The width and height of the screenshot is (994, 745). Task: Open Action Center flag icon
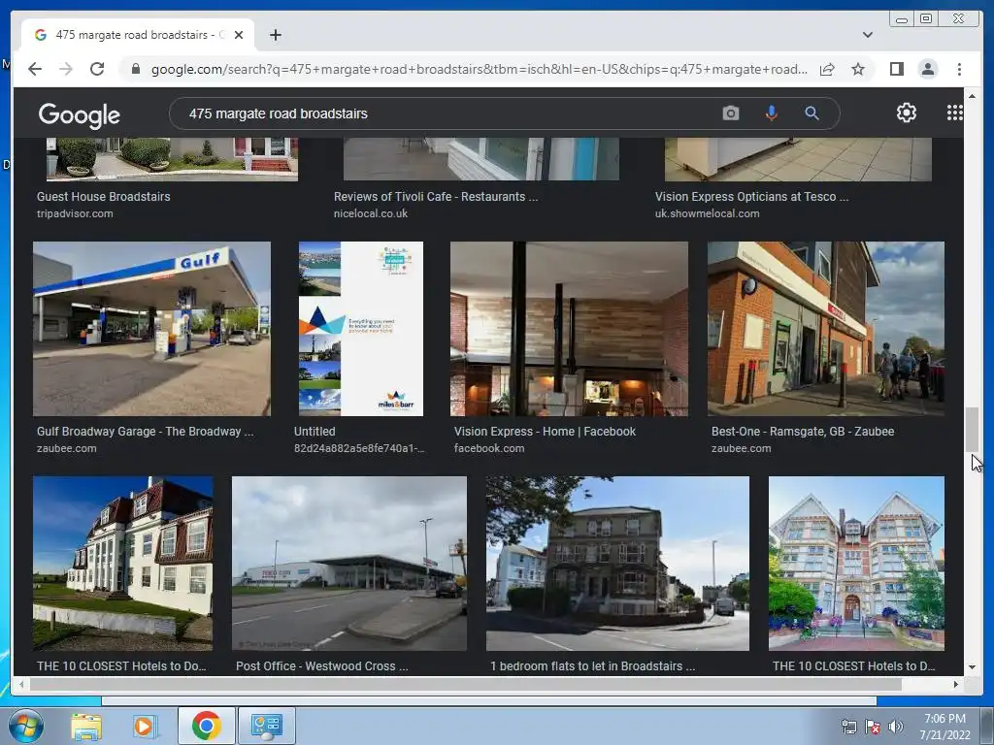point(873,727)
